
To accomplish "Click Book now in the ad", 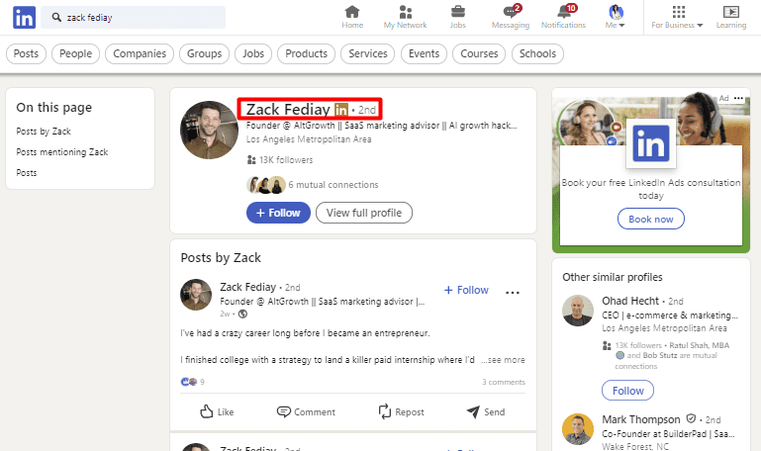I will 651,220.
